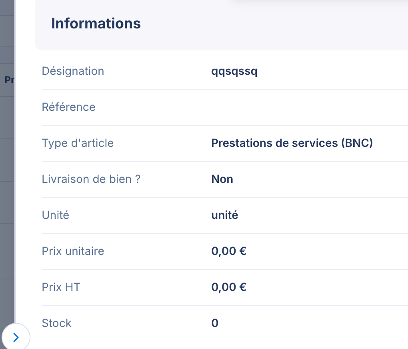Click the Désignation label
Screen dimensions: 408x349
[x=73, y=71]
